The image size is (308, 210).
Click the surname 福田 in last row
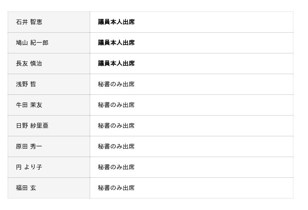pos(22,188)
